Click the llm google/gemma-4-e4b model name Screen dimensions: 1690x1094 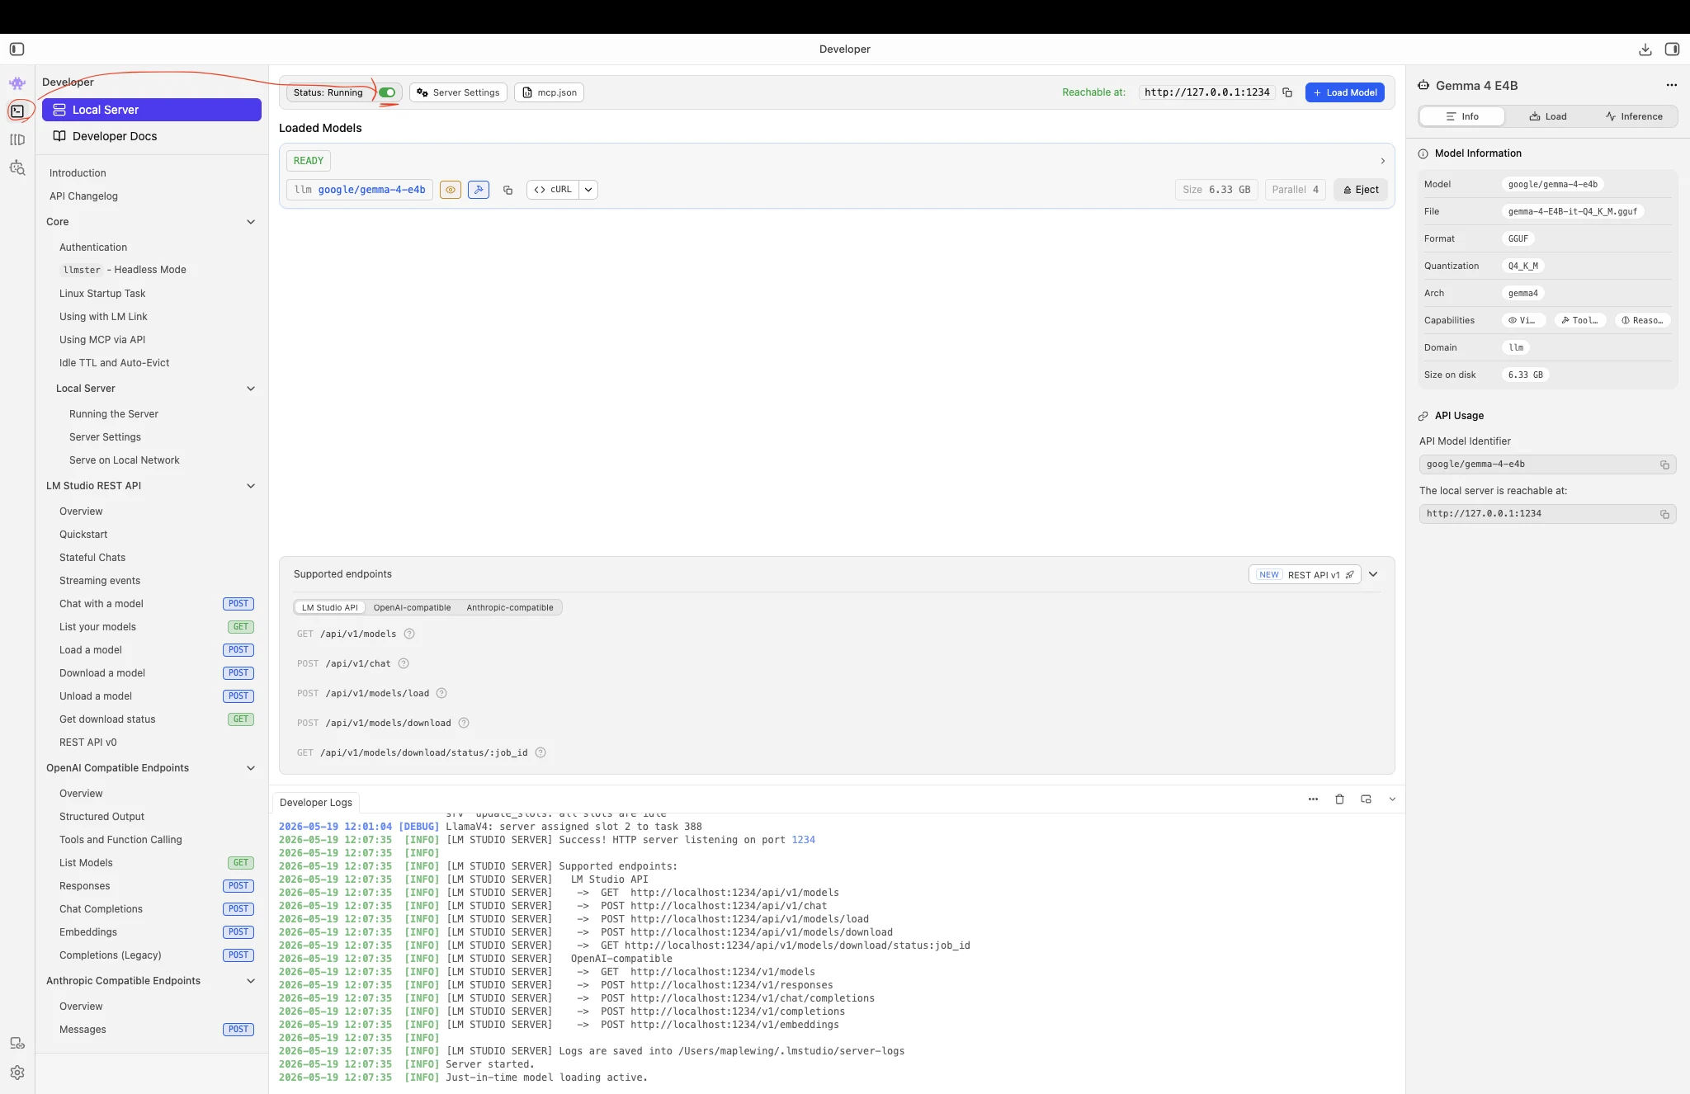click(x=360, y=190)
